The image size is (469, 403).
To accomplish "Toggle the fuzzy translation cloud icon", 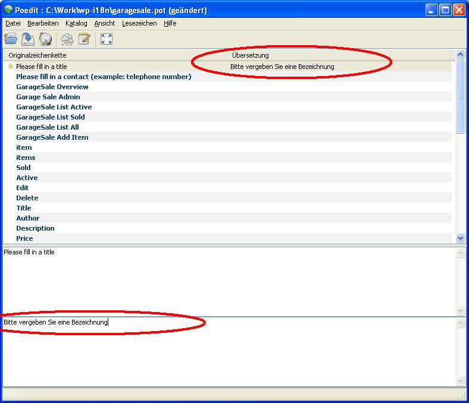I will click(x=67, y=39).
